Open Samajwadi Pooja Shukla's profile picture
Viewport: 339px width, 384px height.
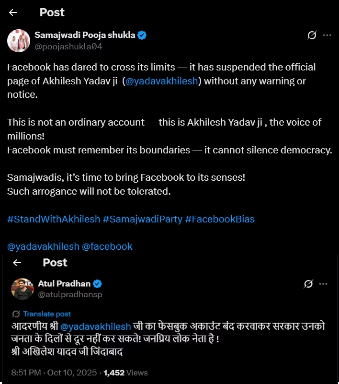[19, 41]
